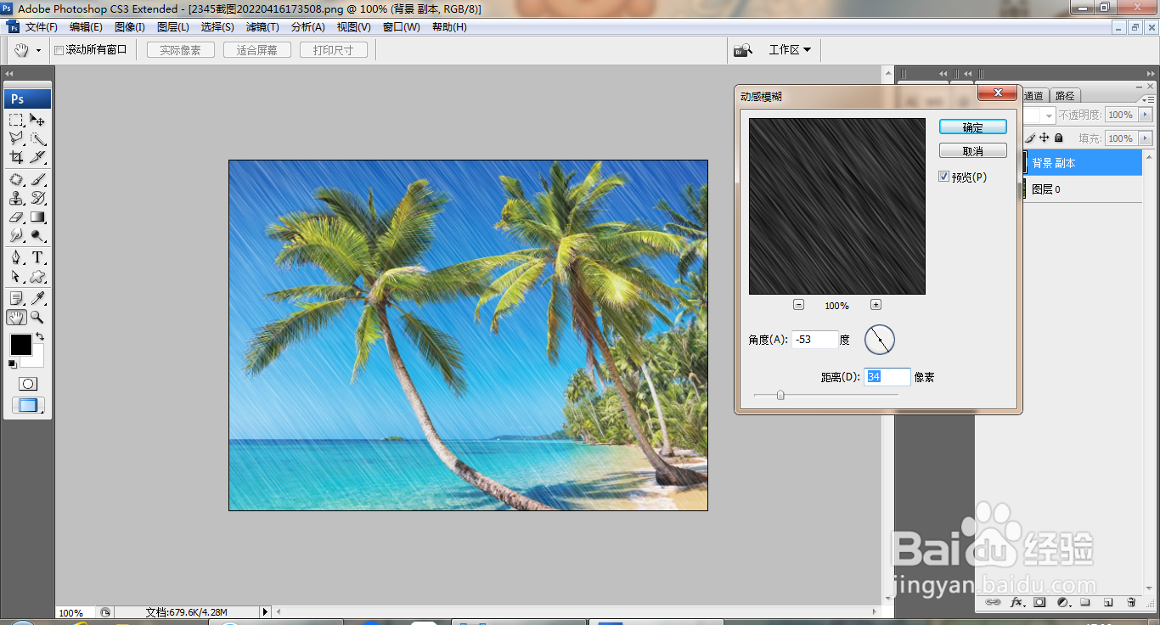Image resolution: width=1160 pixels, height=625 pixels.
Task: Switch to the 通道 tab
Action: [1034, 96]
